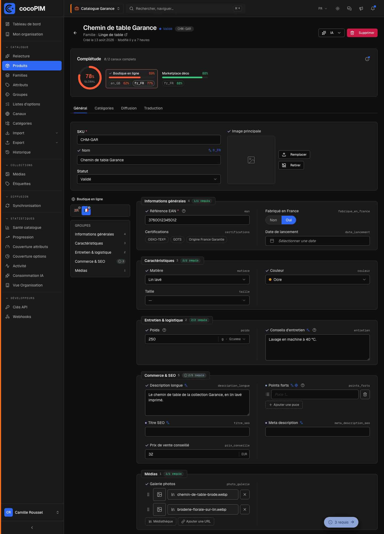This screenshot has height=534, width=384.
Task: Toggle the Origine France Garantie certification chip
Action: 207,239
